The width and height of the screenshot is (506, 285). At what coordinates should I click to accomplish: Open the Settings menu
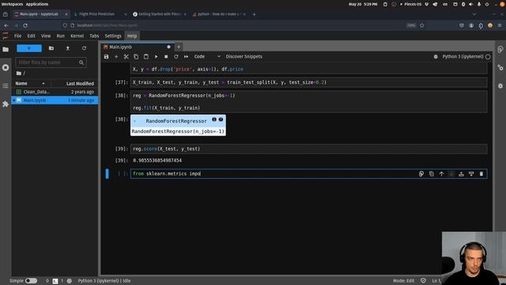click(113, 36)
